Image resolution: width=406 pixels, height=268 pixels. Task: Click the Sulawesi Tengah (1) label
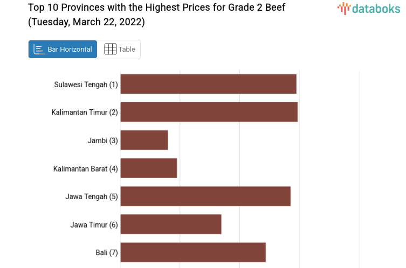pos(86,84)
